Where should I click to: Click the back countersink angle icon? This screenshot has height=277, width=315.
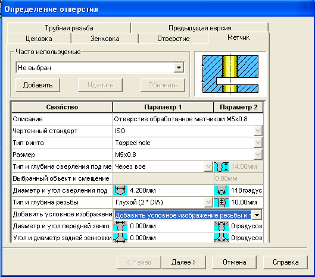tap(222, 238)
